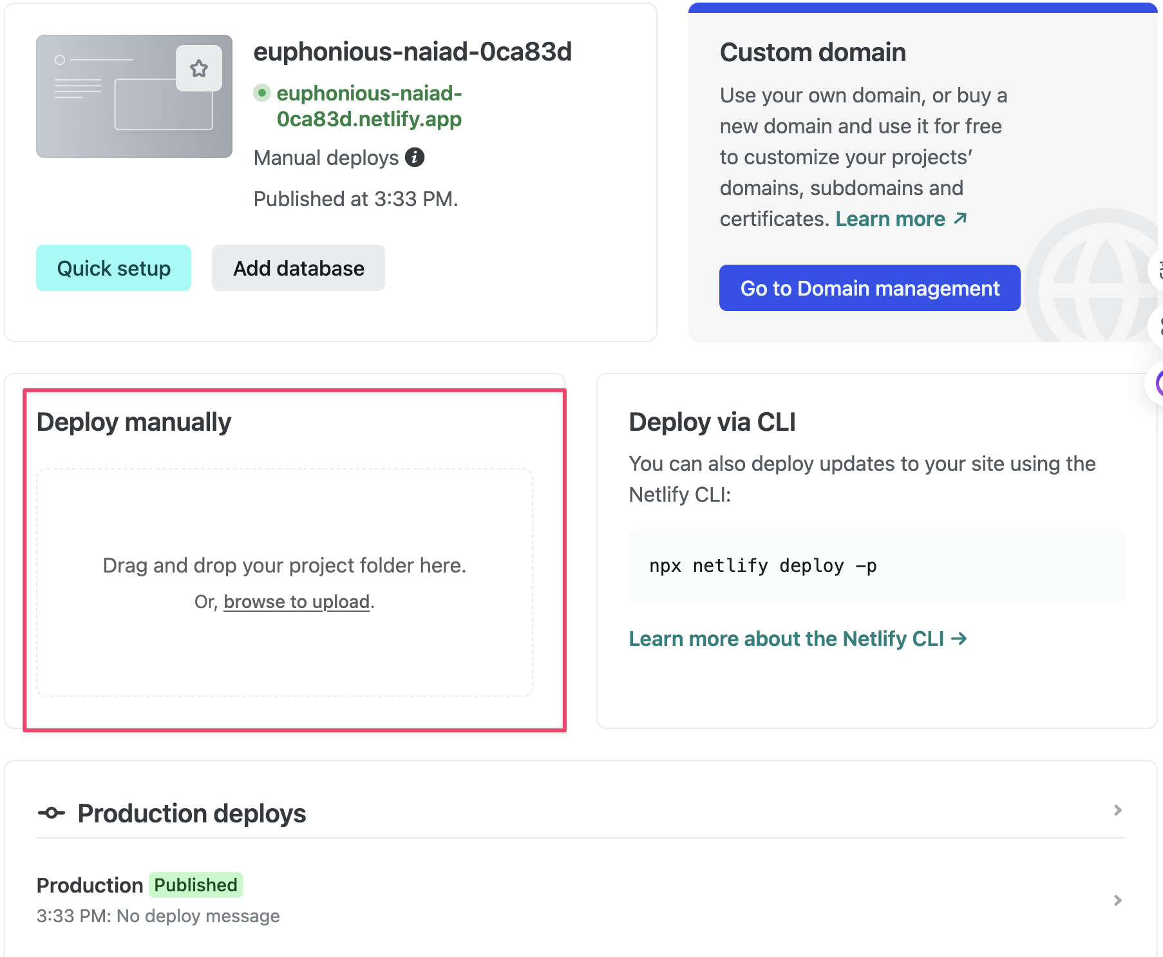
Task: Open Learn more about the Netlify CLI
Action: pyautogui.click(x=786, y=638)
